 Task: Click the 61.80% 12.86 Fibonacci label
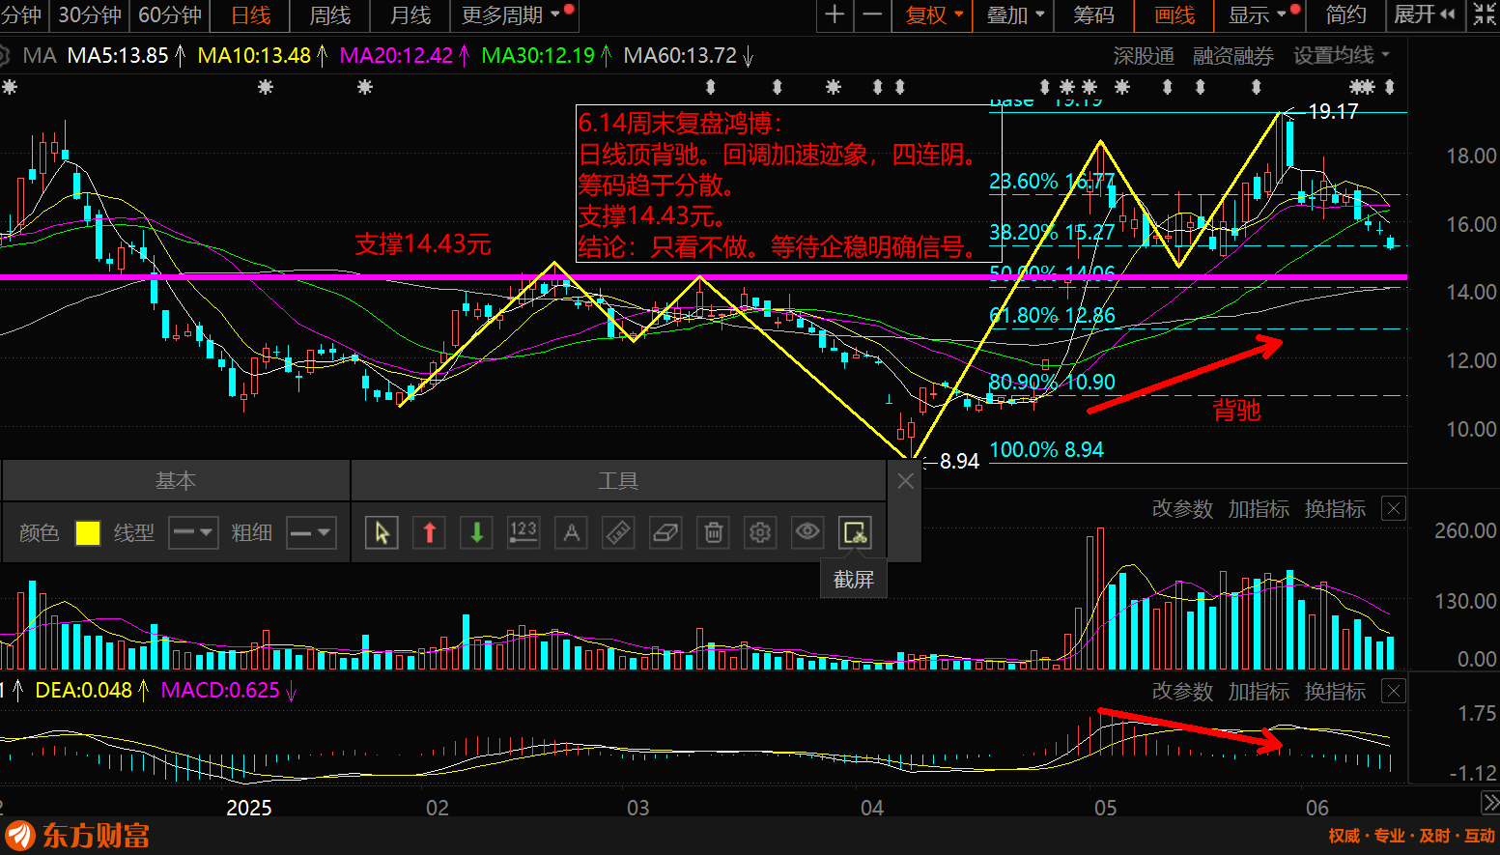point(1052,316)
